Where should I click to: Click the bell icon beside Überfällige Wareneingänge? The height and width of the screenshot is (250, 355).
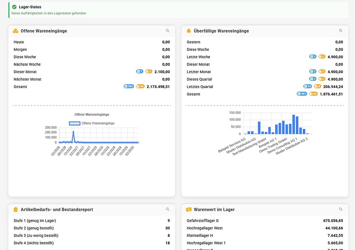(x=189, y=31)
